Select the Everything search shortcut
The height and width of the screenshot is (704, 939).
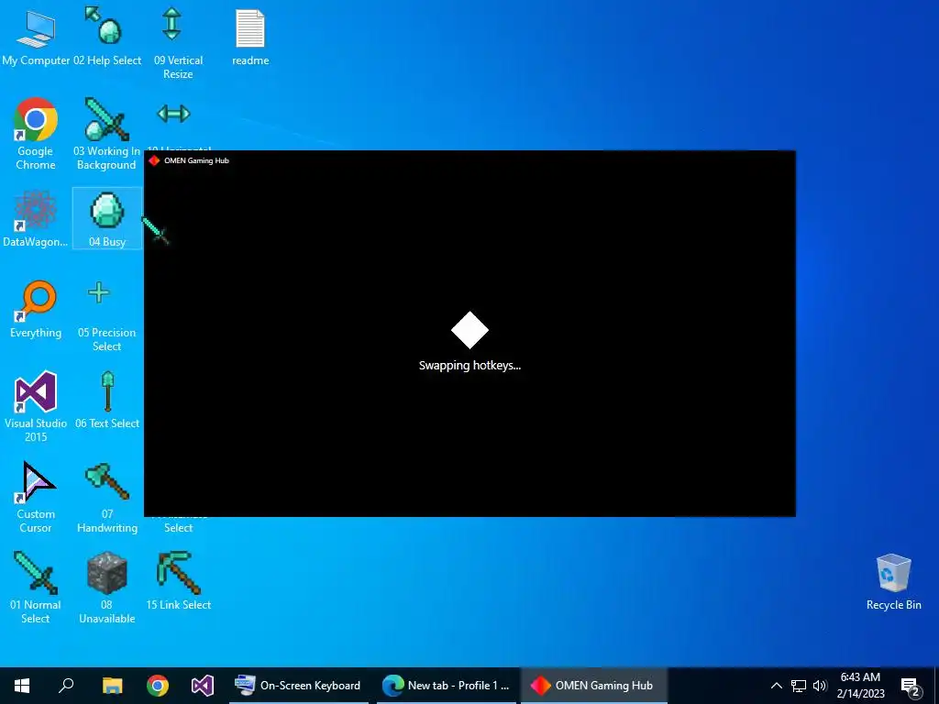(36, 310)
